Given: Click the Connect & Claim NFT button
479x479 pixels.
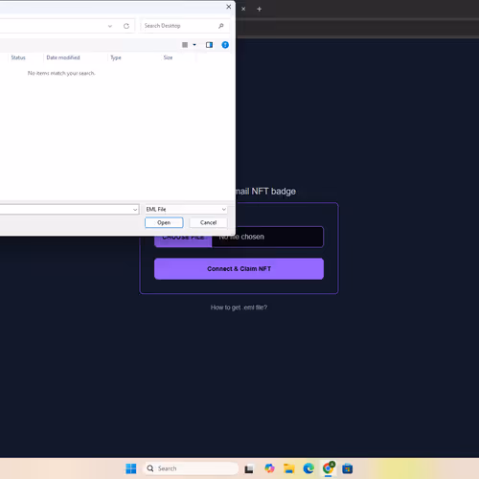Looking at the screenshot, I should coord(239,269).
